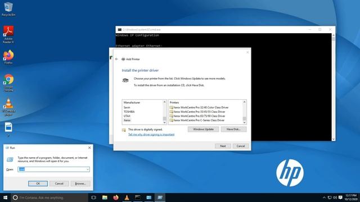The height and width of the screenshot is (202, 360).
Task: Minimize the Command Prompt window
Action: 309,30
